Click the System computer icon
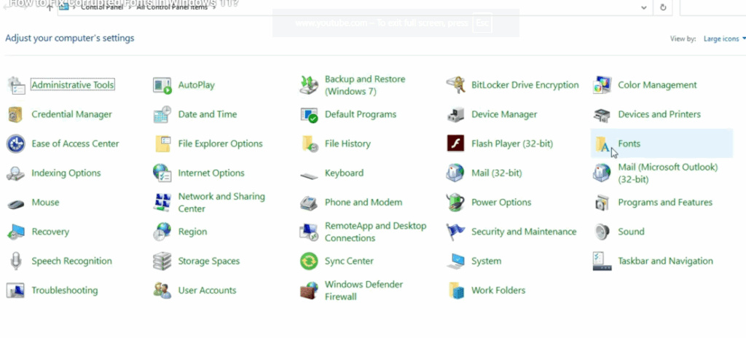 tap(456, 262)
